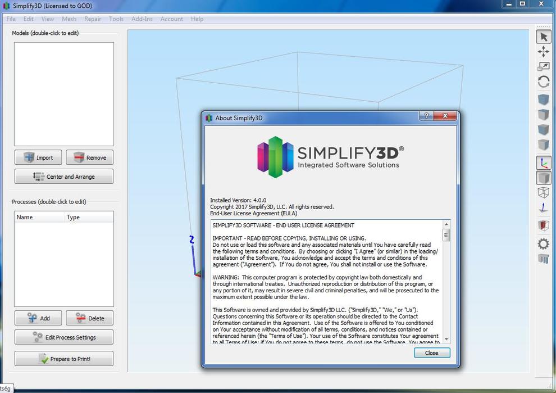Expand the Repair menu
Viewport: 556px width, 393px height.
click(x=93, y=19)
